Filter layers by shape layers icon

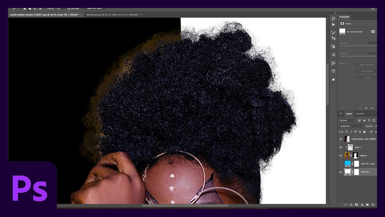point(374,120)
